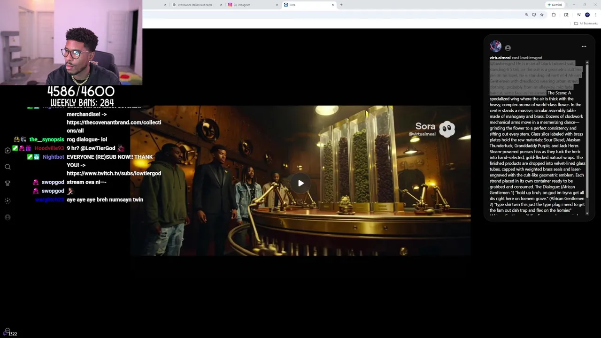Click the twitch.tv/subs/lowtiergod link in chat

(x=114, y=173)
